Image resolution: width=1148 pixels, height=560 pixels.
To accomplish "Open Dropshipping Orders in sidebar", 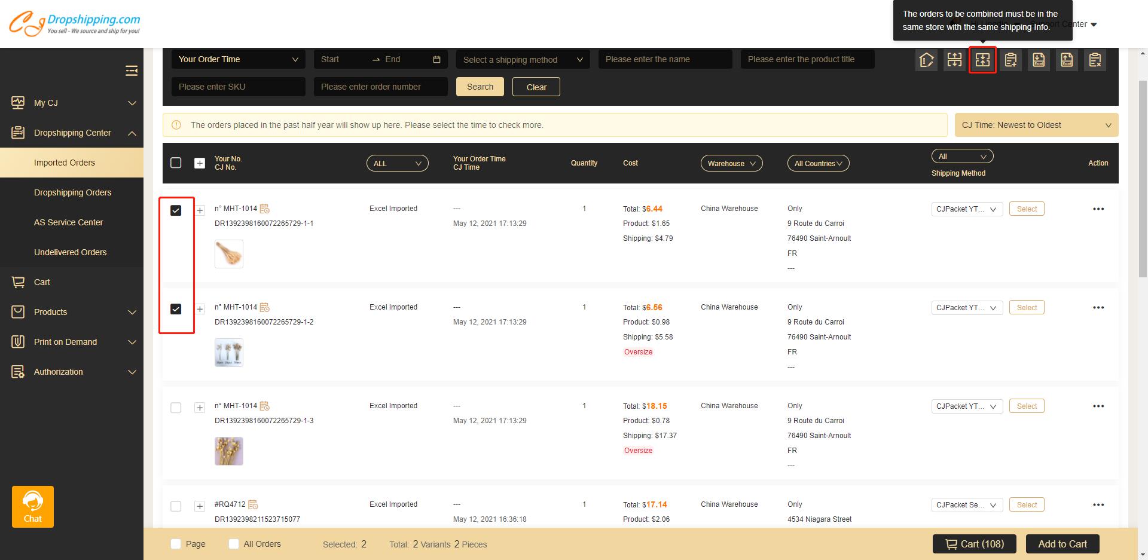I will click(72, 192).
